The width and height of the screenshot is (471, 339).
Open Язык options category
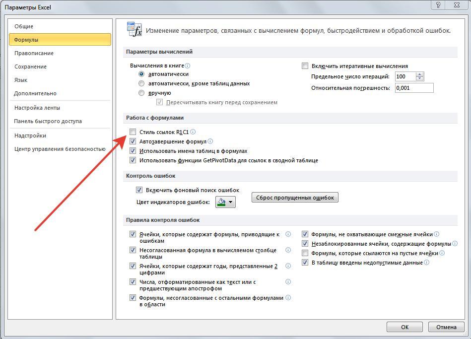click(x=60, y=80)
